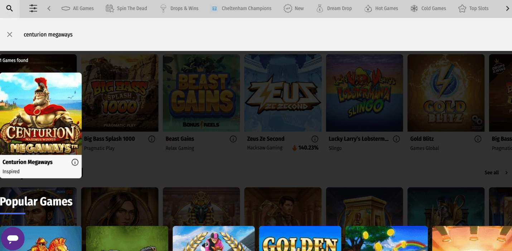Image resolution: width=512 pixels, height=251 pixels.
Task: Select the All Games category
Action: 78,9
